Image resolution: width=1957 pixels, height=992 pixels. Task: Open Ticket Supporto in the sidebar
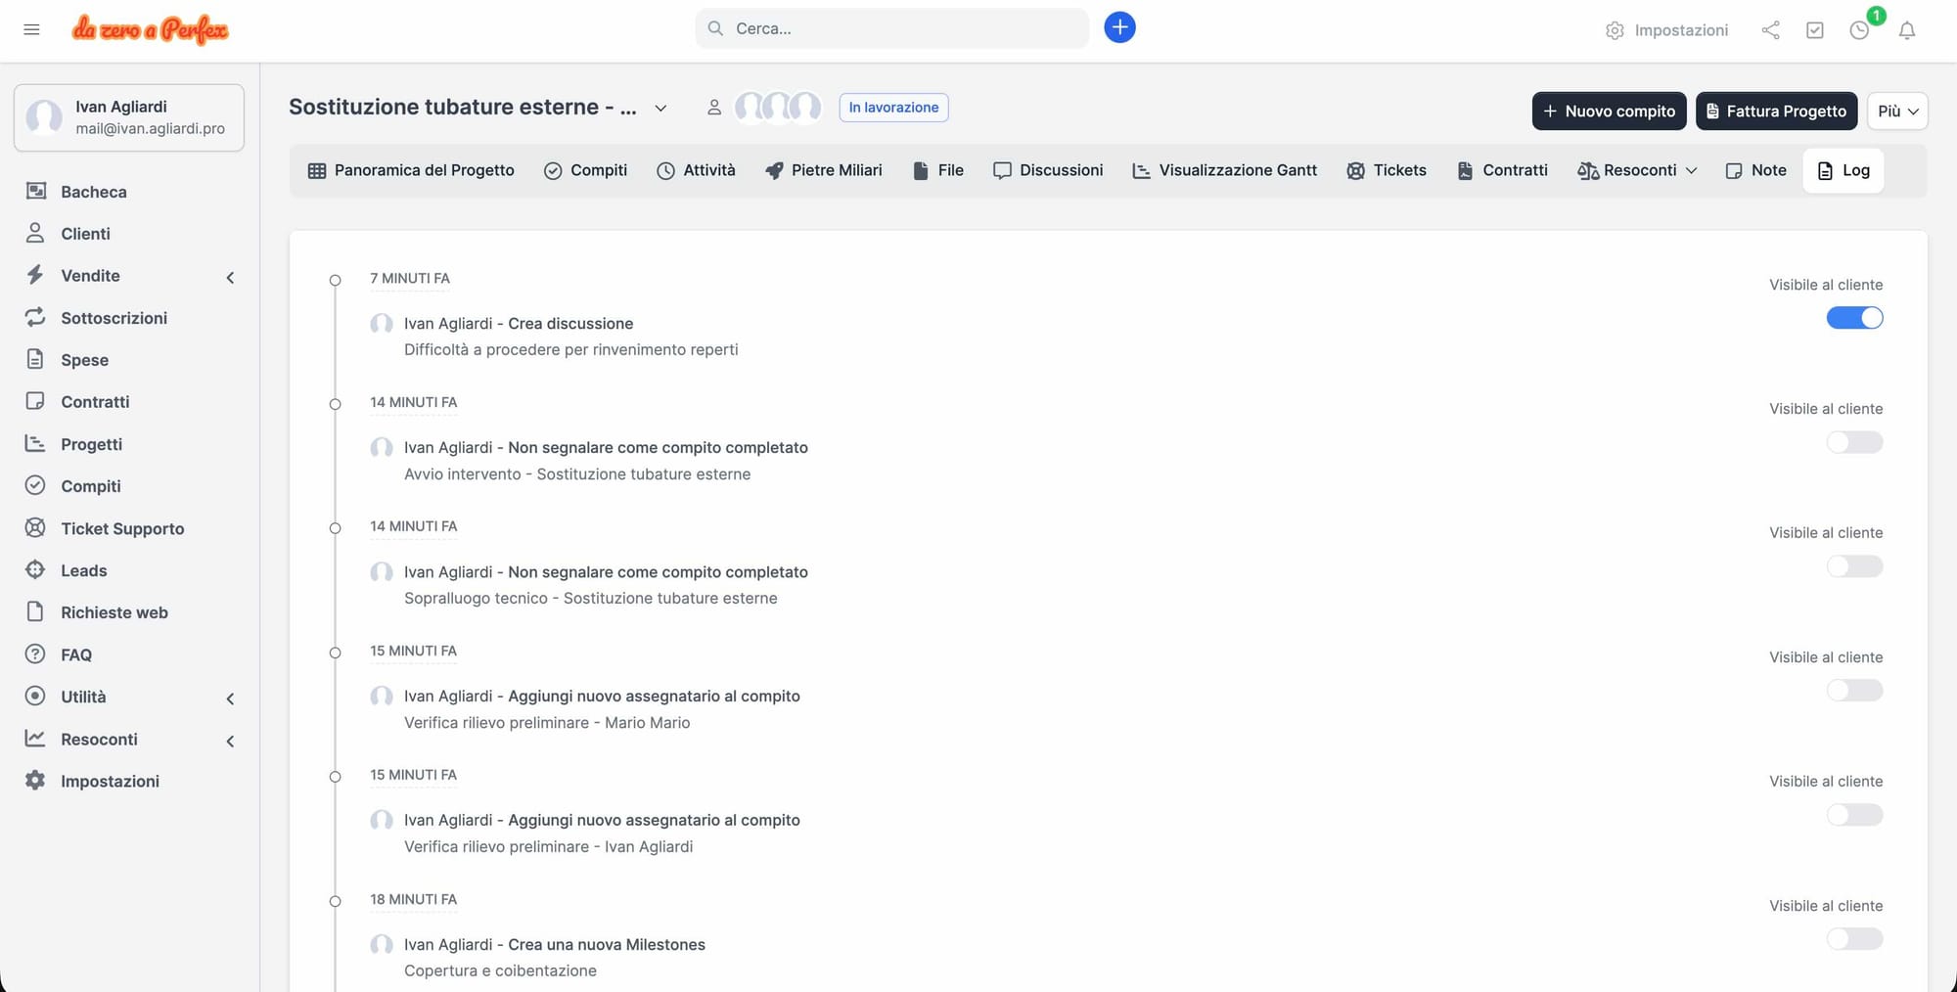(122, 528)
